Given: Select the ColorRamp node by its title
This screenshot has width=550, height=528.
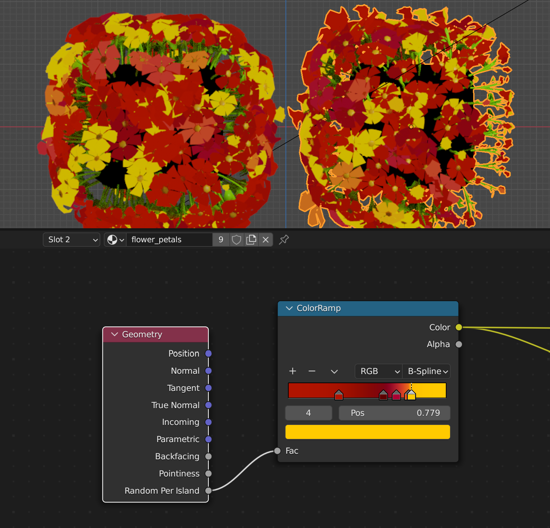Looking at the screenshot, I should (x=318, y=308).
